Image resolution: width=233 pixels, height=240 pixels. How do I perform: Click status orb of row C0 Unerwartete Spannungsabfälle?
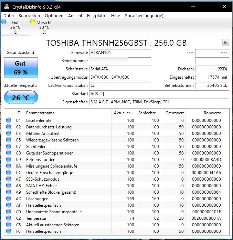9,212
